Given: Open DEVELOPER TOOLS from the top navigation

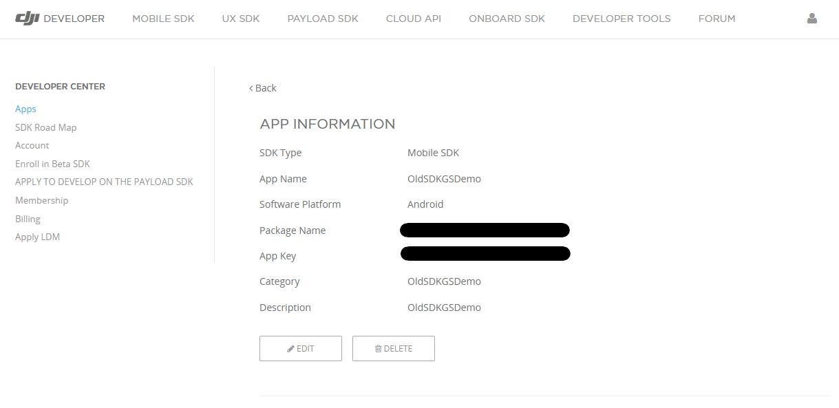Looking at the screenshot, I should pos(621,19).
